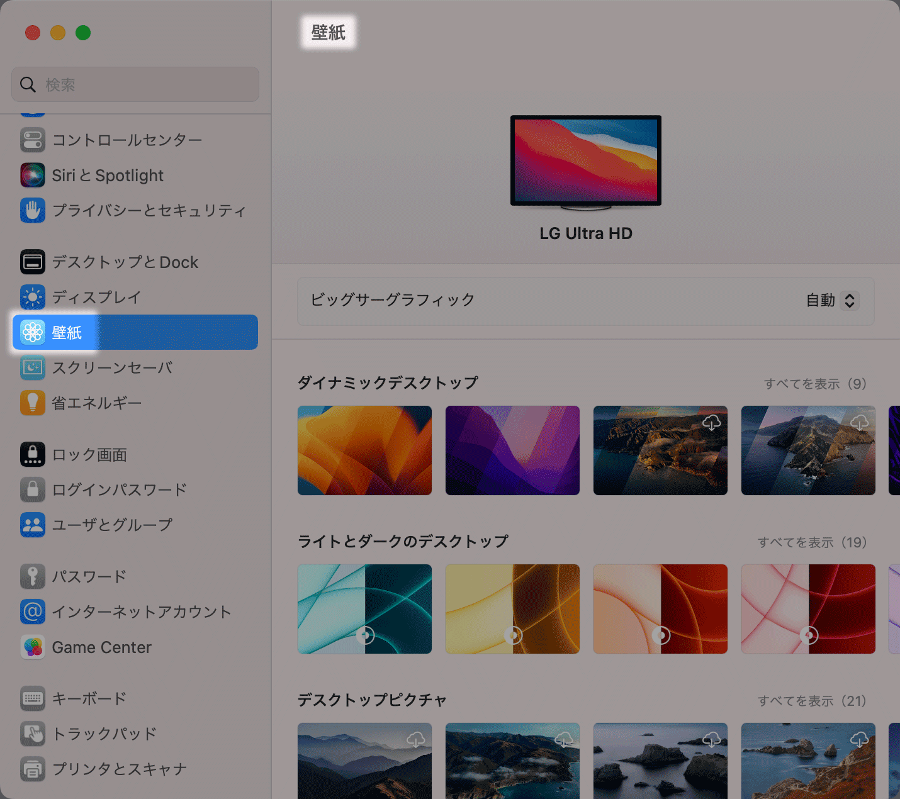Click the ディスプレイ sun icon
The height and width of the screenshot is (799, 900).
pos(33,297)
